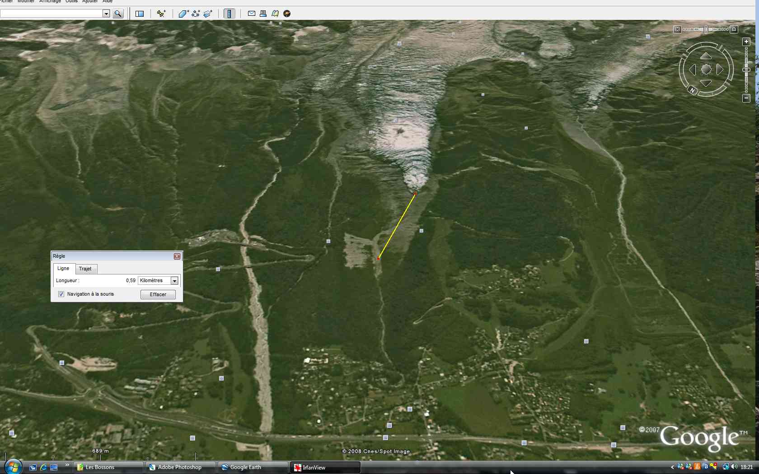Click the zoom in plus button
The width and height of the screenshot is (759, 474).
pyautogui.click(x=746, y=42)
